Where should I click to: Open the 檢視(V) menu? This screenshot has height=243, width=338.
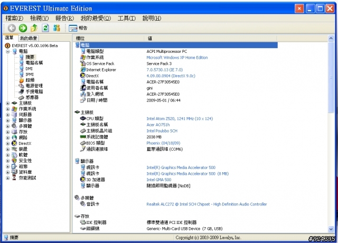pos(39,18)
